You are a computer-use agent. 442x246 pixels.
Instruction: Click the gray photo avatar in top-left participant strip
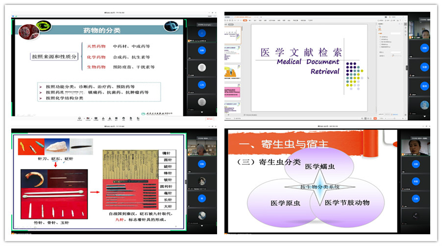[201, 68]
